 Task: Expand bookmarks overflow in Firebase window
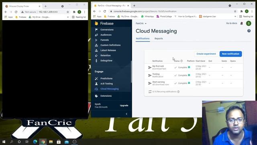click(235, 17)
